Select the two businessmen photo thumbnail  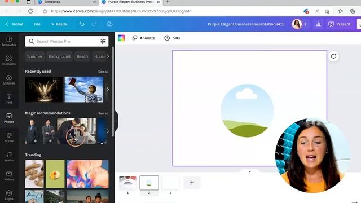[x=40, y=131]
